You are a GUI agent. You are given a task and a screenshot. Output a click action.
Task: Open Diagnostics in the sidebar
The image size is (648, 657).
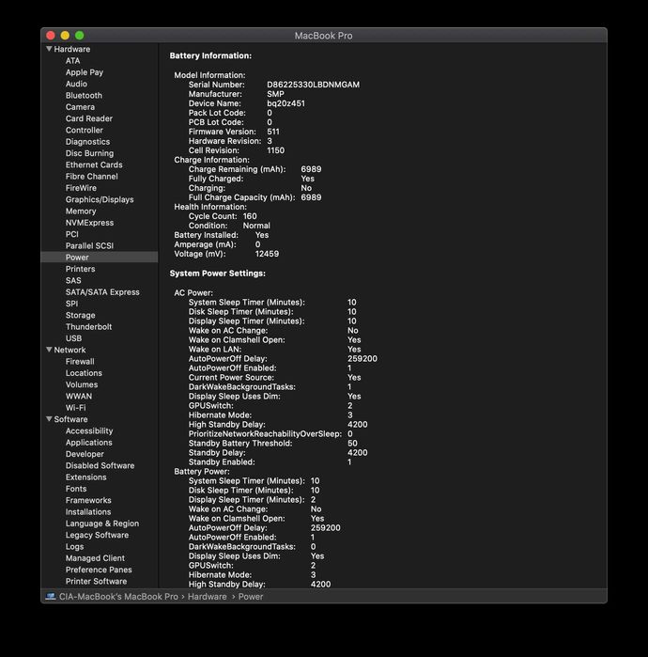point(87,142)
